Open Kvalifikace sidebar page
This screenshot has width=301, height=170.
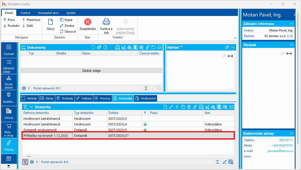coord(9,98)
